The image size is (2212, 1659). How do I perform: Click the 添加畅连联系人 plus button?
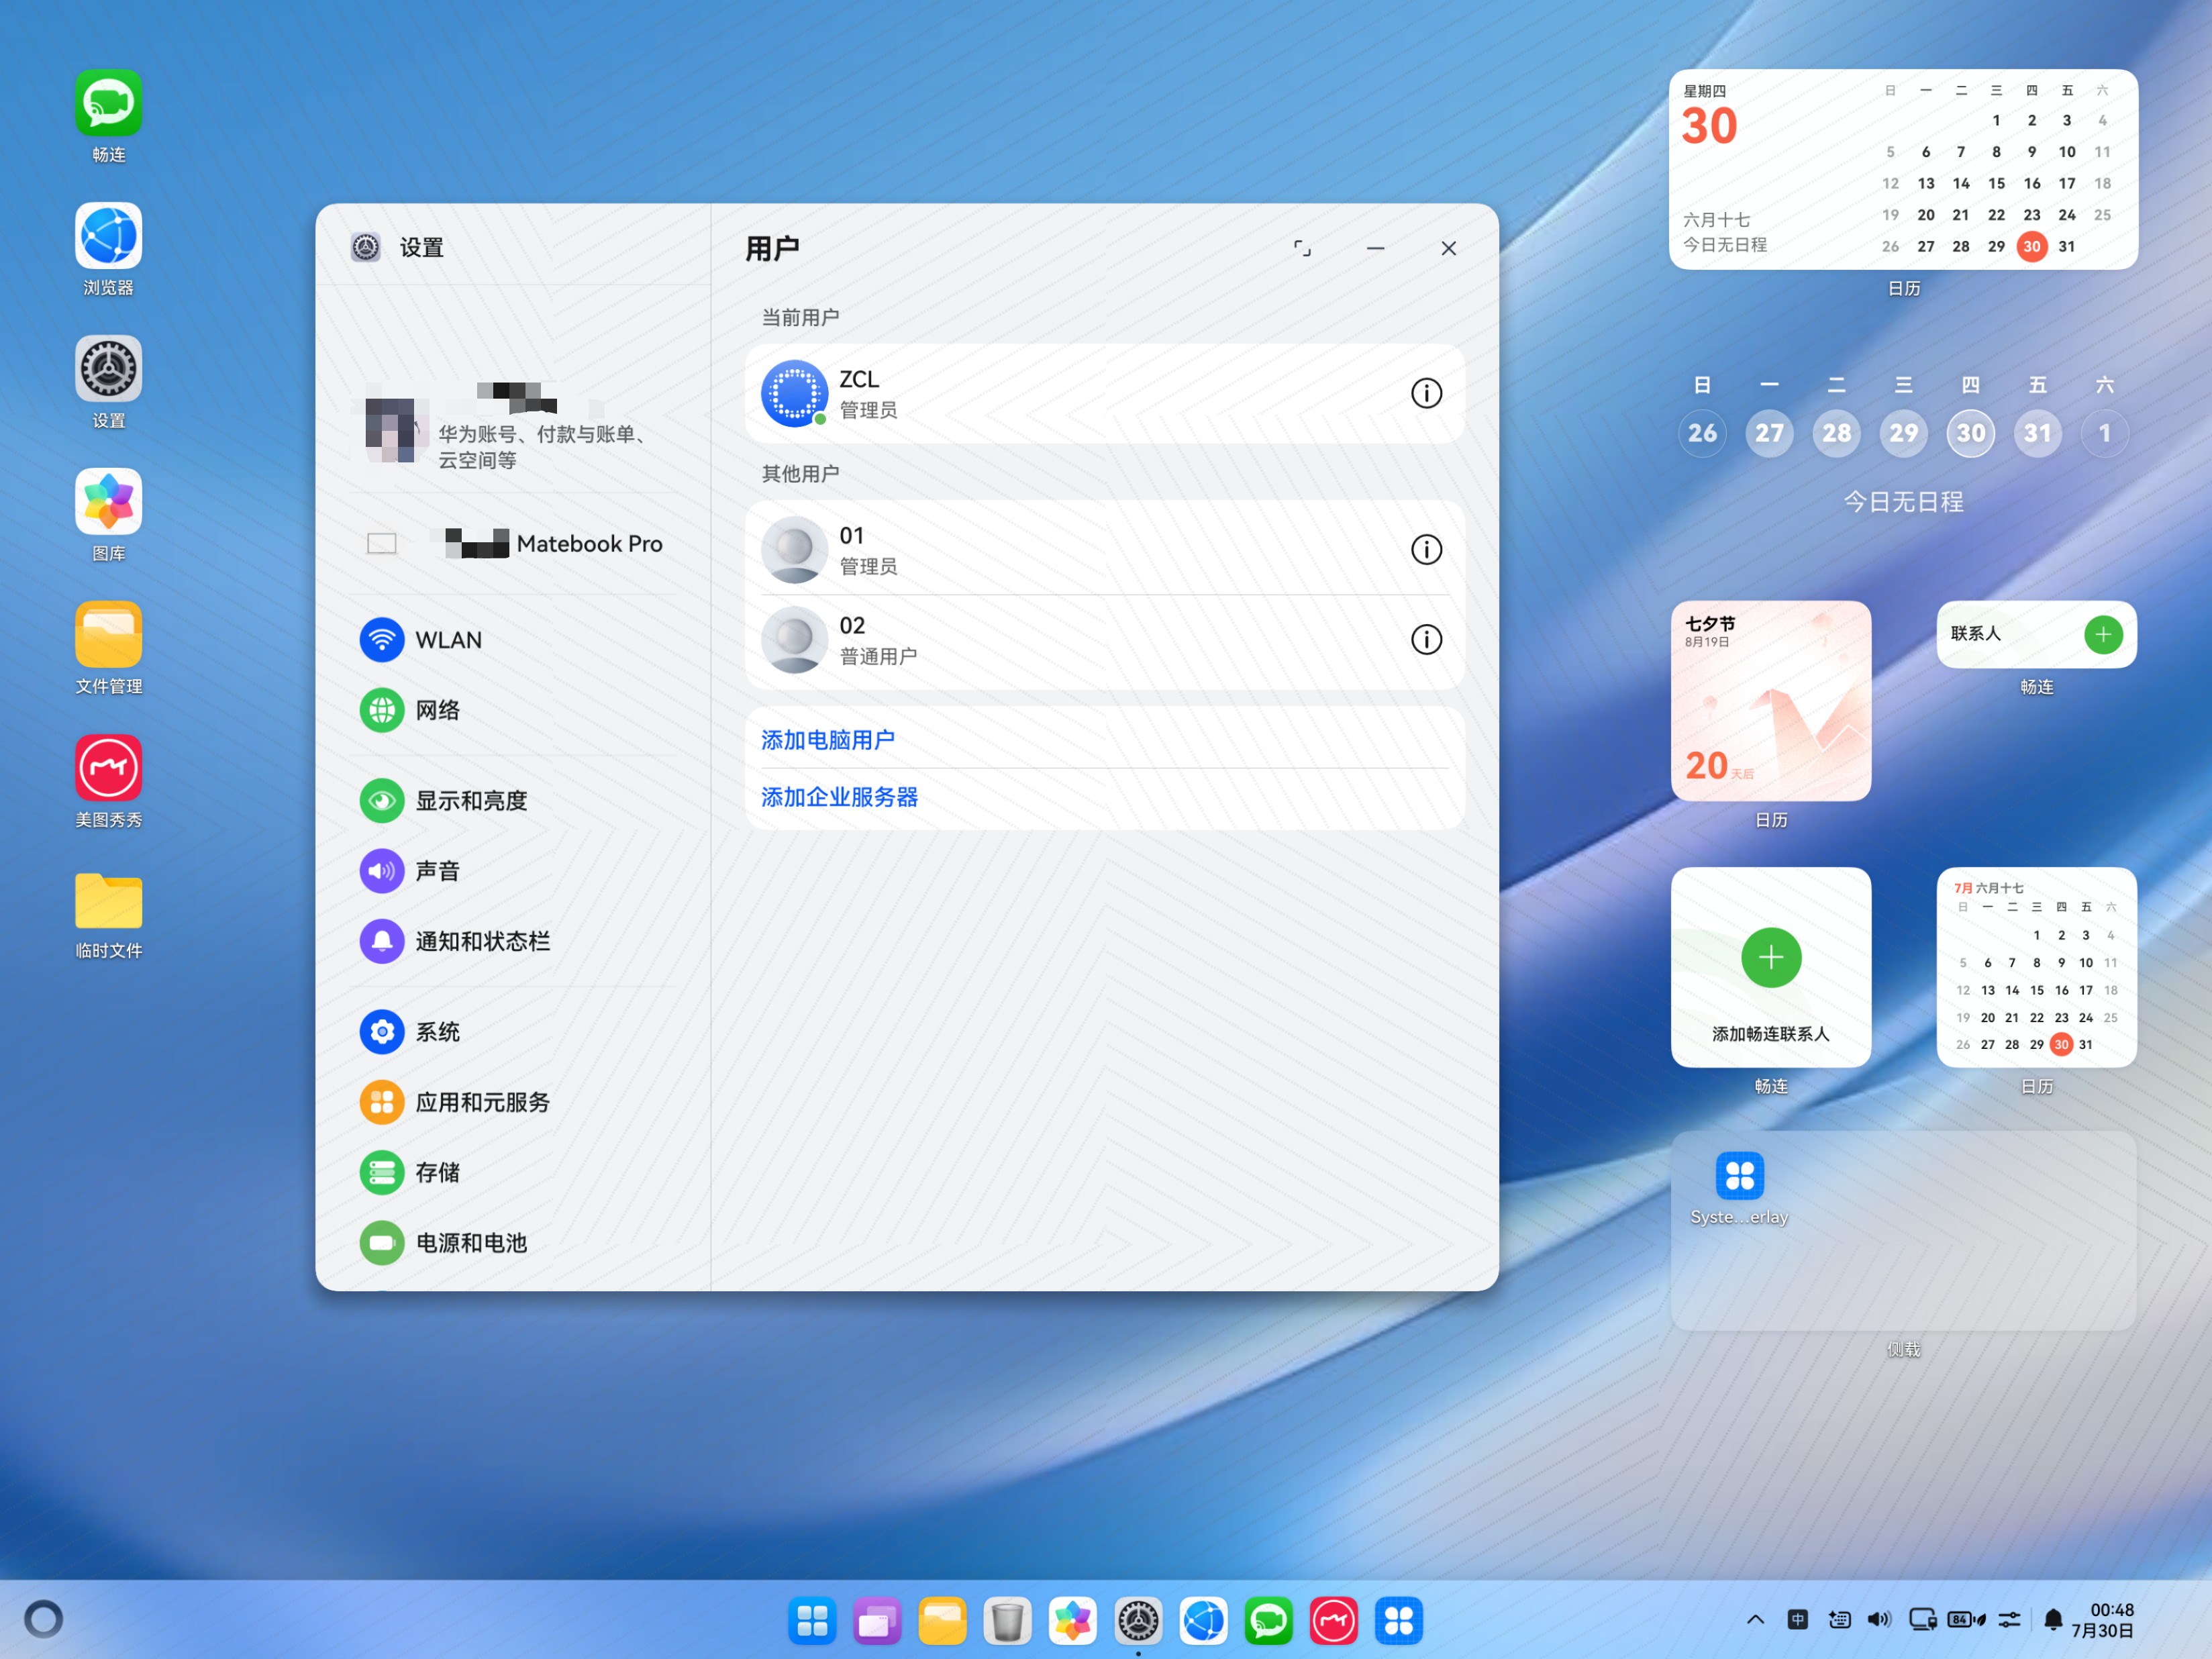(x=1770, y=958)
